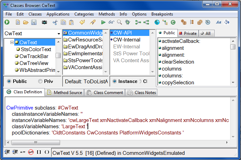The image size is (241, 160).
Task: Click the green run arrow toolbar icon
Action: coord(103,22)
